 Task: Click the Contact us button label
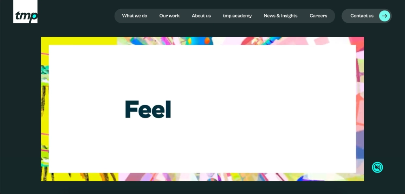[362, 16]
